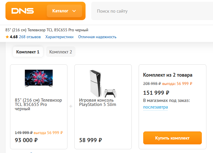Viewport: 213px width, 153px height.
Task: Open the Характеристики link
Action: [59, 37]
